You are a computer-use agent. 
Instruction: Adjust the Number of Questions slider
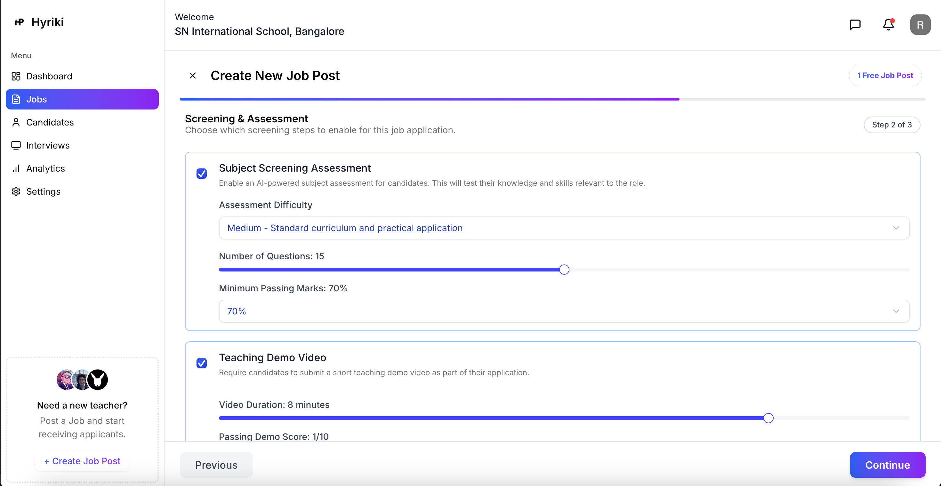pyautogui.click(x=564, y=269)
